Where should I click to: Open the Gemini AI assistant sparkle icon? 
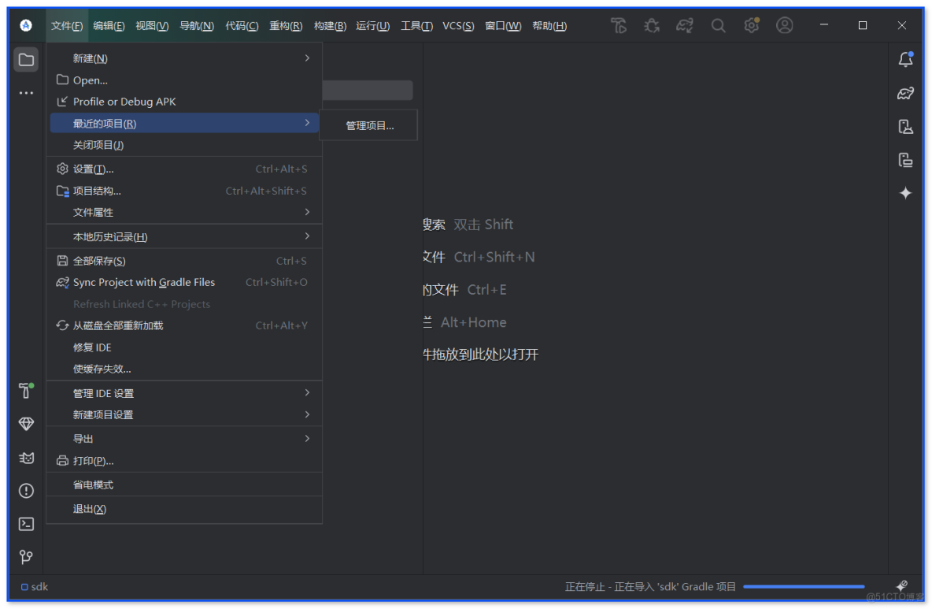905,192
